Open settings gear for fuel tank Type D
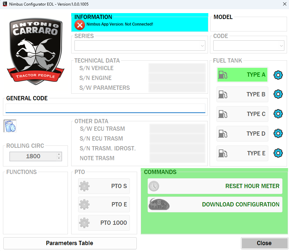This screenshot has width=289, height=251. click(x=278, y=133)
